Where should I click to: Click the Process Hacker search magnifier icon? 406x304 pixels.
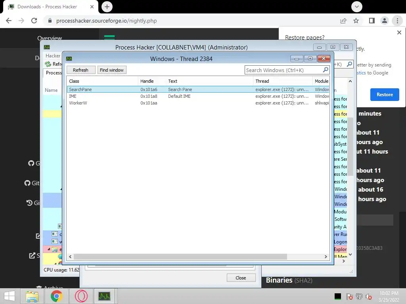point(349,64)
